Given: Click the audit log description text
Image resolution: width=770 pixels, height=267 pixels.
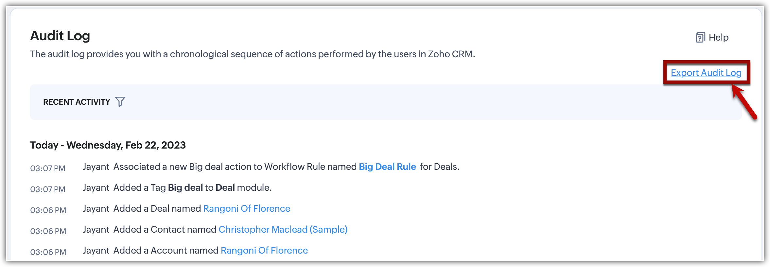Looking at the screenshot, I should (252, 54).
